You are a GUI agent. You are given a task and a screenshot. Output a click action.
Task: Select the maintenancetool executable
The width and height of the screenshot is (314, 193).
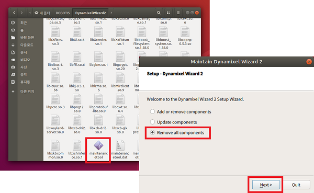tap(98, 150)
